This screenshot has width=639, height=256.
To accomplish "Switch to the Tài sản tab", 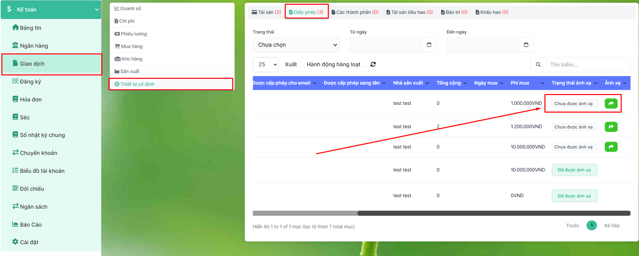I will (266, 12).
